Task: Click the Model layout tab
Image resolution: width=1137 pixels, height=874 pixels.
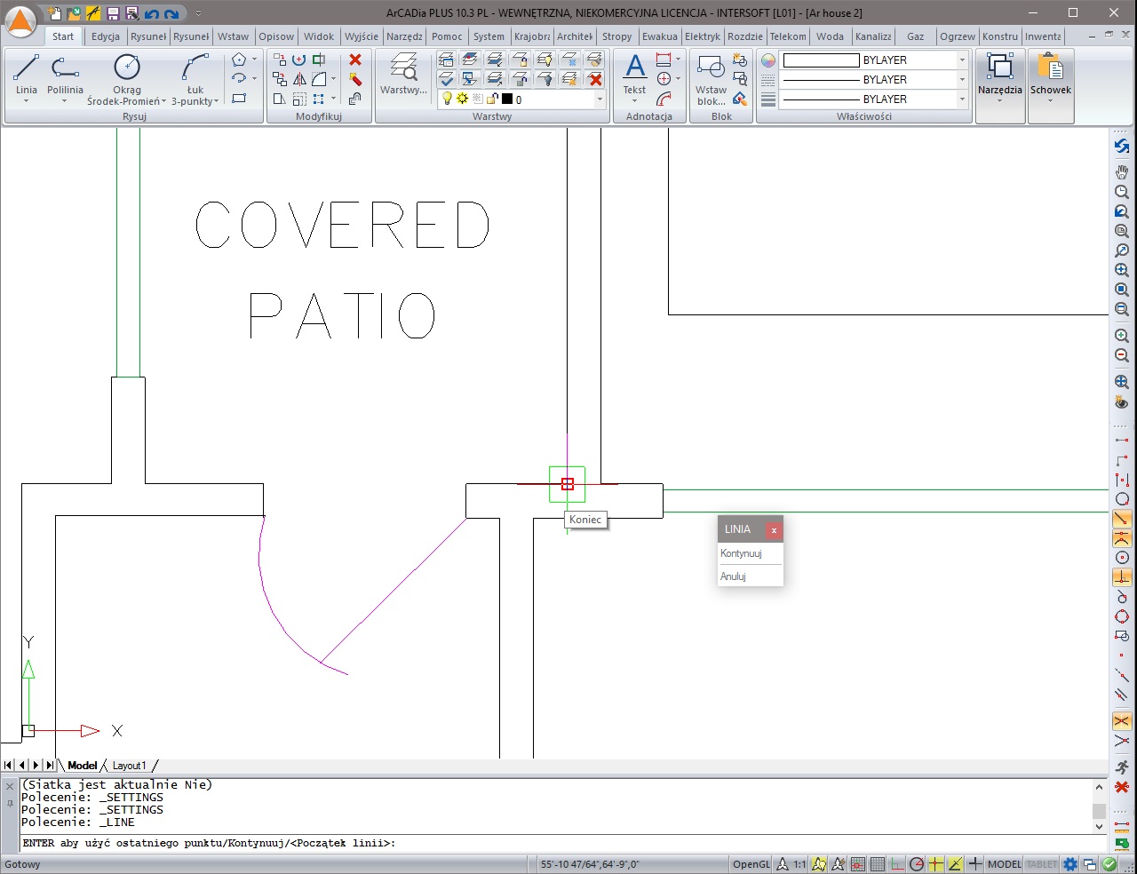Action: tap(82, 766)
